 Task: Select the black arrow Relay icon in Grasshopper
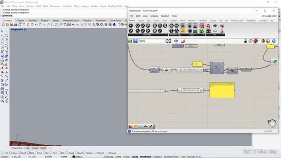(215, 25)
